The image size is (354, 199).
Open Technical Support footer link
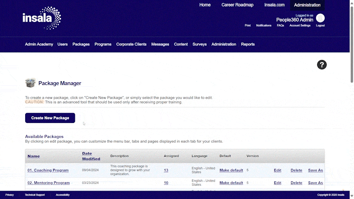tap(35, 195)
